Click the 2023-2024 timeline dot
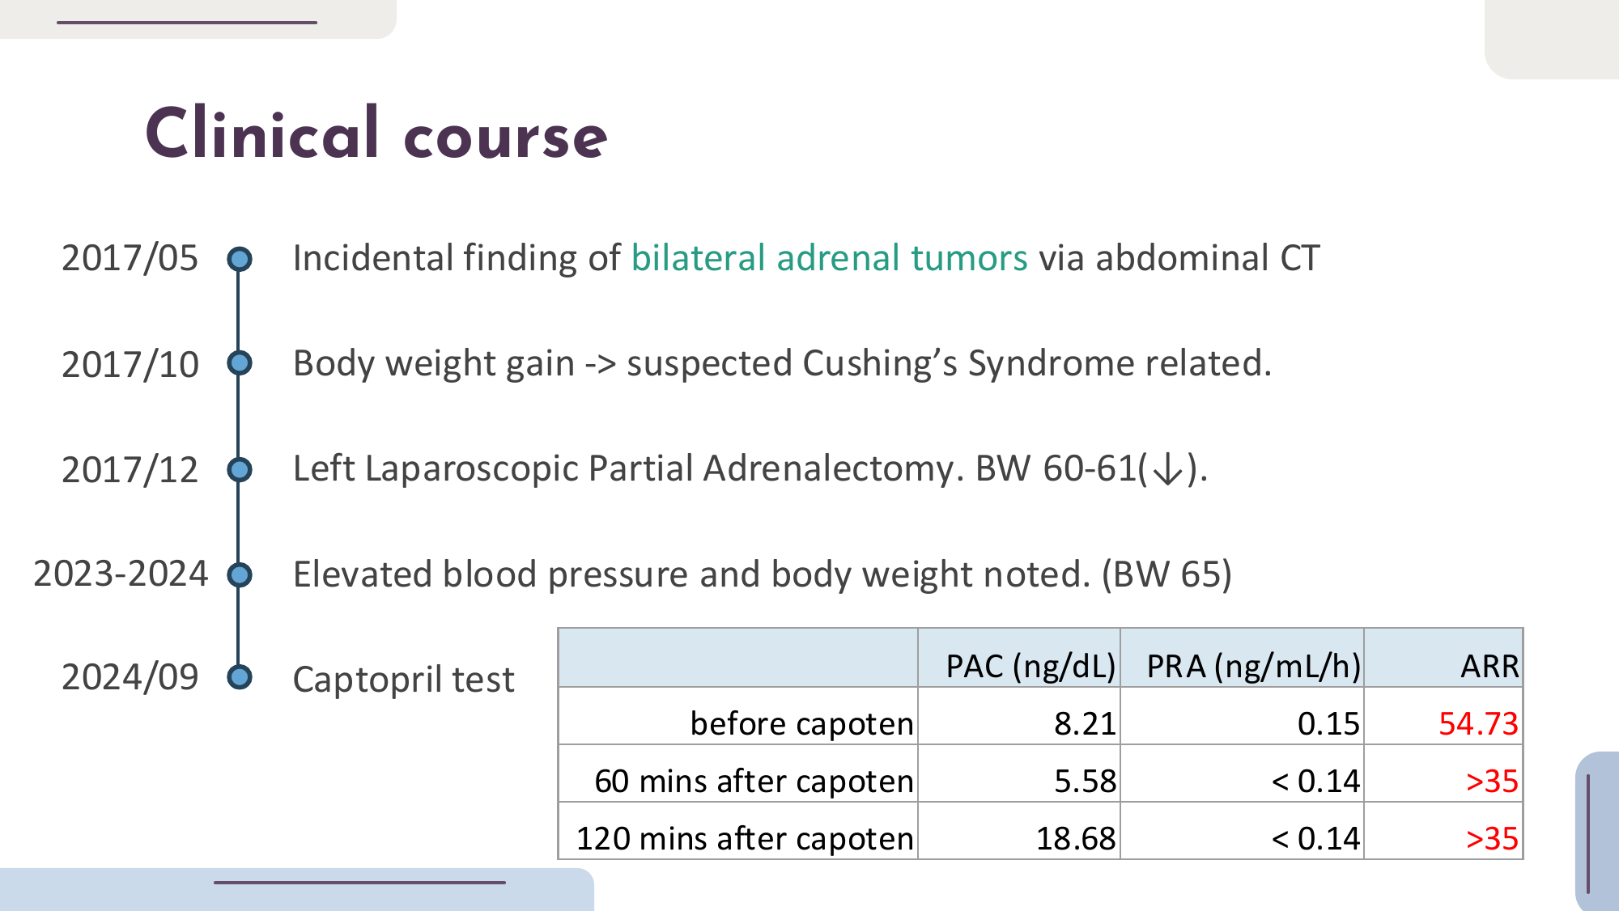Screen dimensions: 1619x911 239,574
